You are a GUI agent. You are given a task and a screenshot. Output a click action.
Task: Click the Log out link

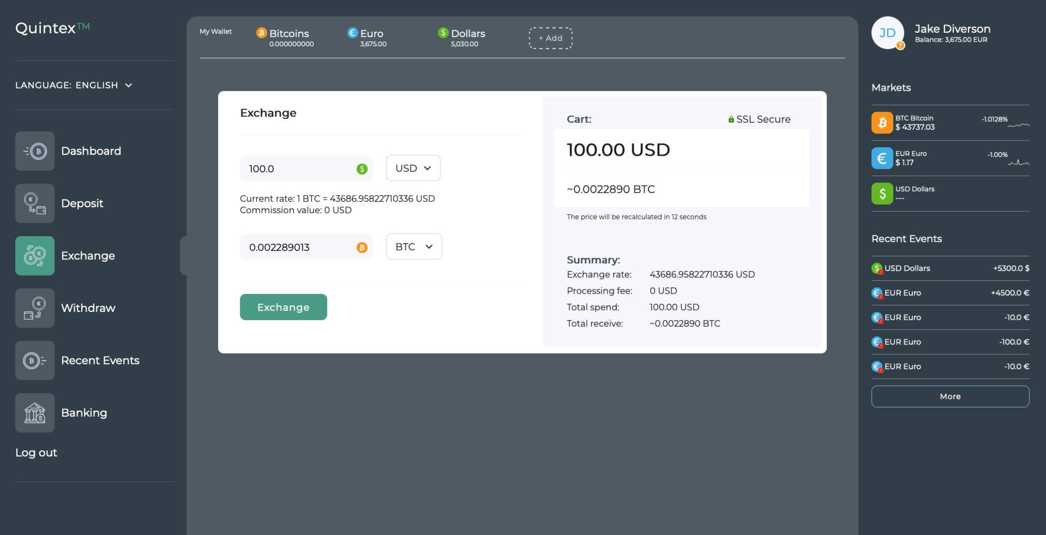tap(36, 453)
